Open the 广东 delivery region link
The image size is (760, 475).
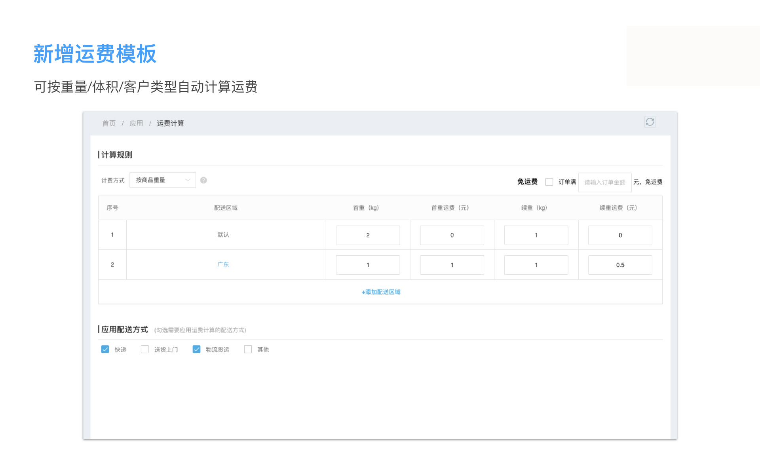point(223,264)
